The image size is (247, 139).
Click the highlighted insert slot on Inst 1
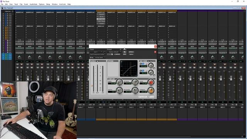click(x=101, y=19)
